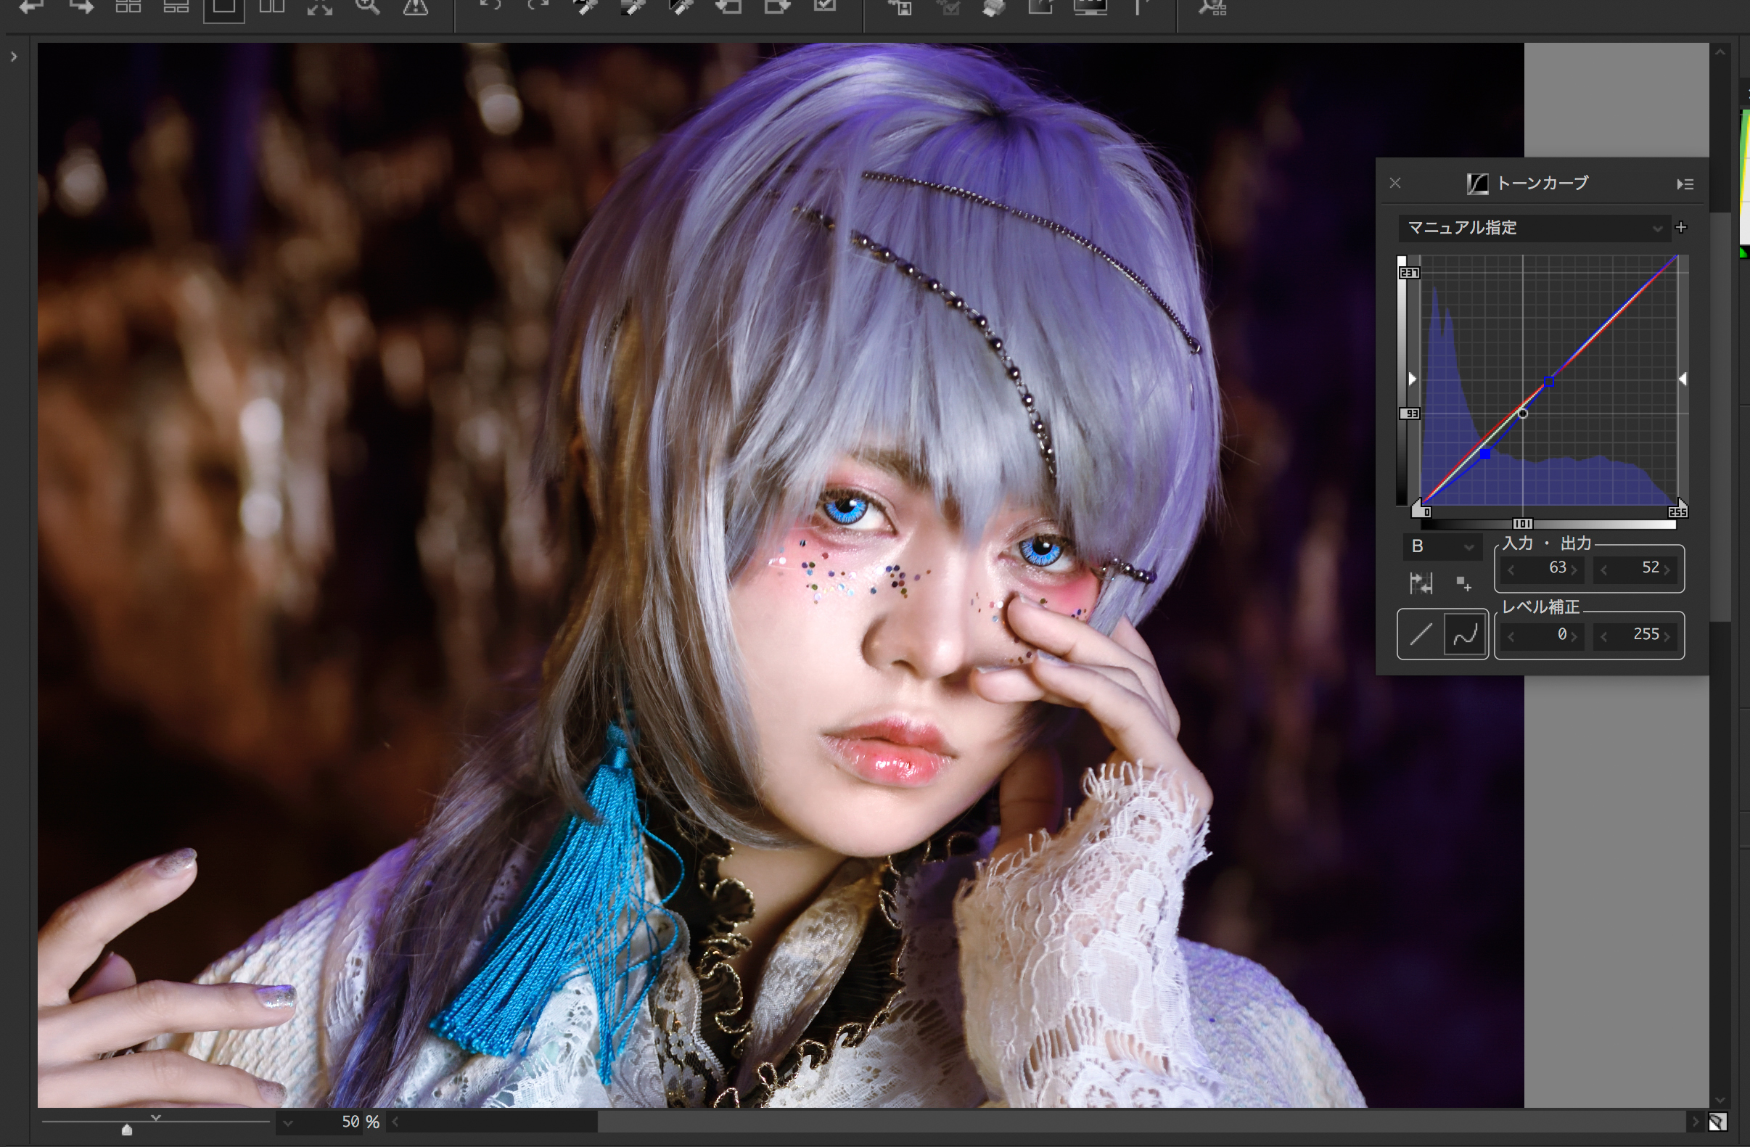Click the add curve point icon

tap(1463, 585)
